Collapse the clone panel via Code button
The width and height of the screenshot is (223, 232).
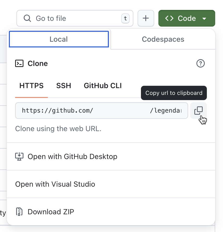187,18
